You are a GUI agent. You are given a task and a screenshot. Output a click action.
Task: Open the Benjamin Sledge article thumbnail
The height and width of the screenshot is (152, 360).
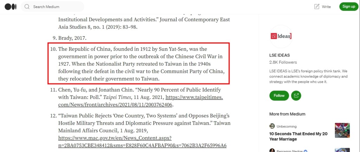(x=342, y=150)
